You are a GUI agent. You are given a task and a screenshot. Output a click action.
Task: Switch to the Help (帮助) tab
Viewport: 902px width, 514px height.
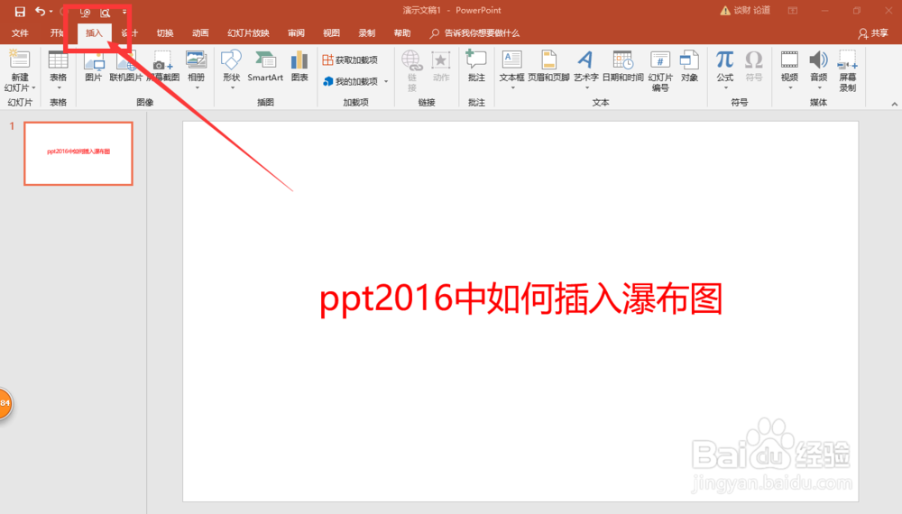(x=402, y=33)
